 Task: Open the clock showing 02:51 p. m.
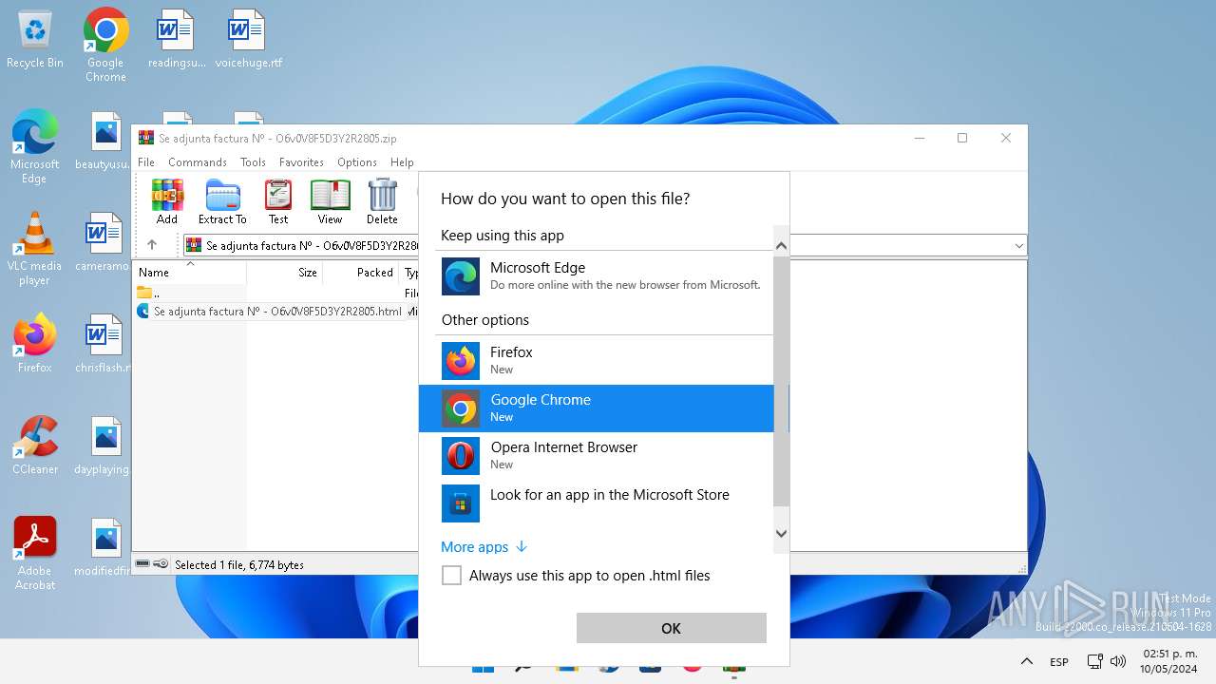(1168, 661)
